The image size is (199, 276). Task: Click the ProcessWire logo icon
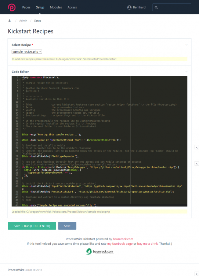pyautogui.click(x=12, y=7)
